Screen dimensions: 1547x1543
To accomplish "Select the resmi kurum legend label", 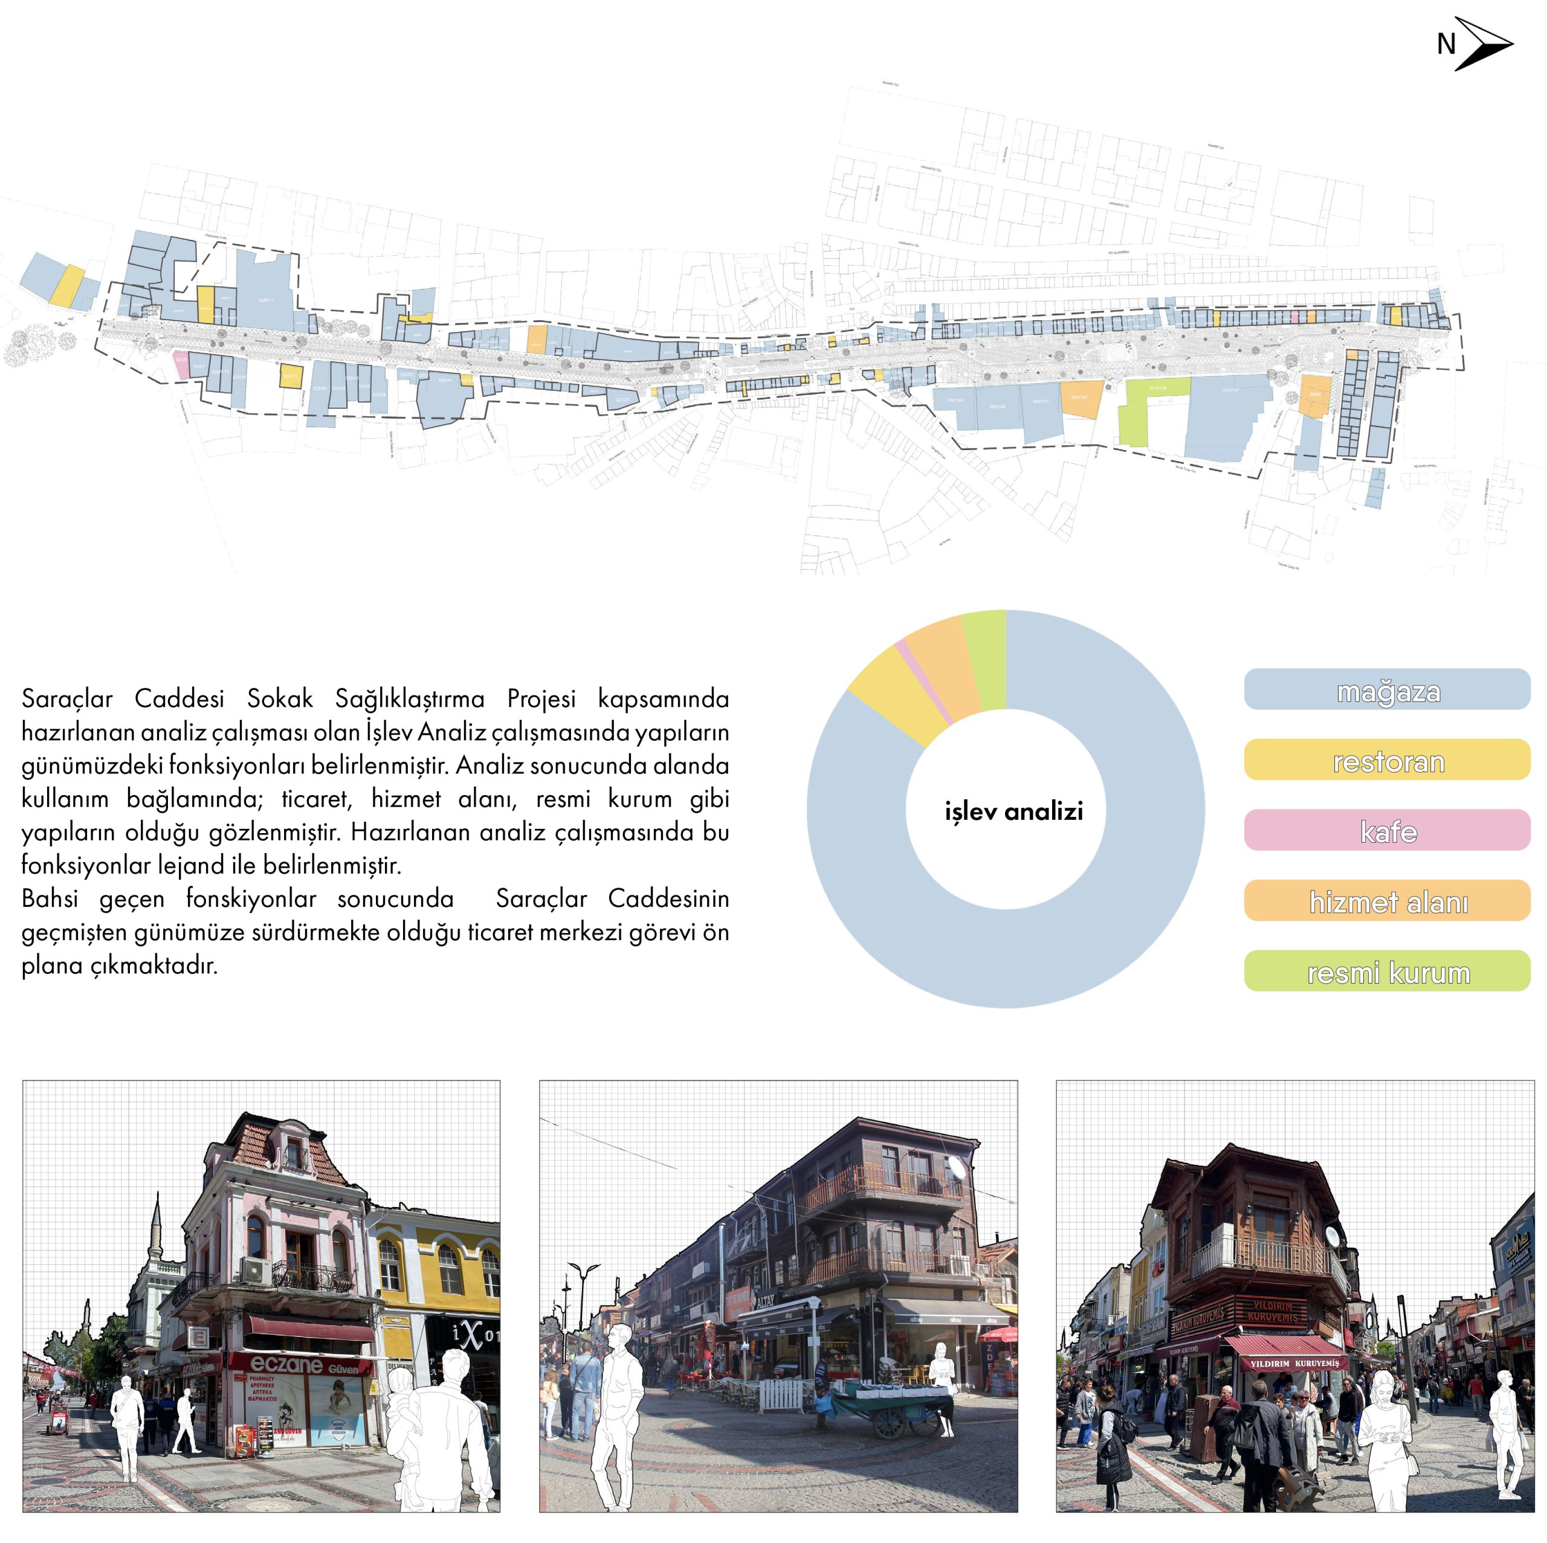I will [x=1387, y=971].
